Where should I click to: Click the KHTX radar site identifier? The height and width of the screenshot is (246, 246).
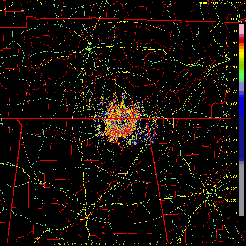(153, 244)
